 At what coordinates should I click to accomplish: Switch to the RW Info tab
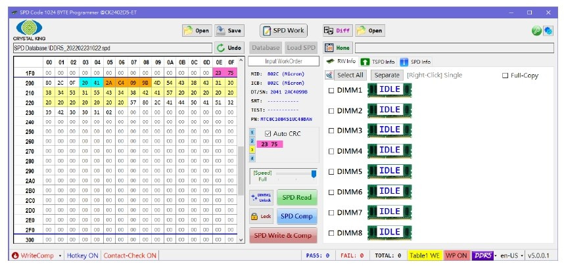coord(341,62)
